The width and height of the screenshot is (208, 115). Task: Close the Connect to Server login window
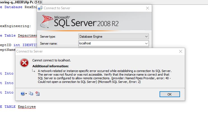click(x=147, y=8)
